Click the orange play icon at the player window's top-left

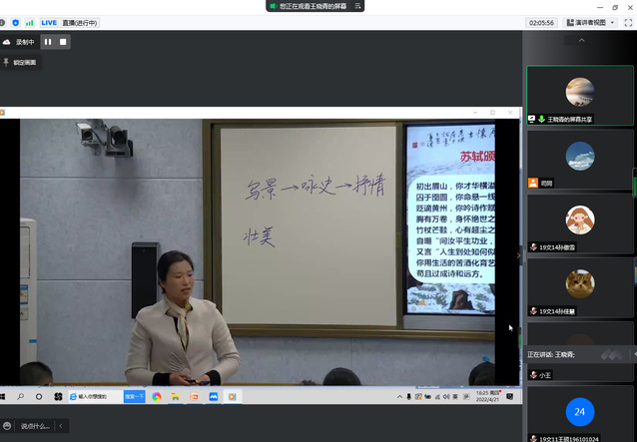[2, 113]
